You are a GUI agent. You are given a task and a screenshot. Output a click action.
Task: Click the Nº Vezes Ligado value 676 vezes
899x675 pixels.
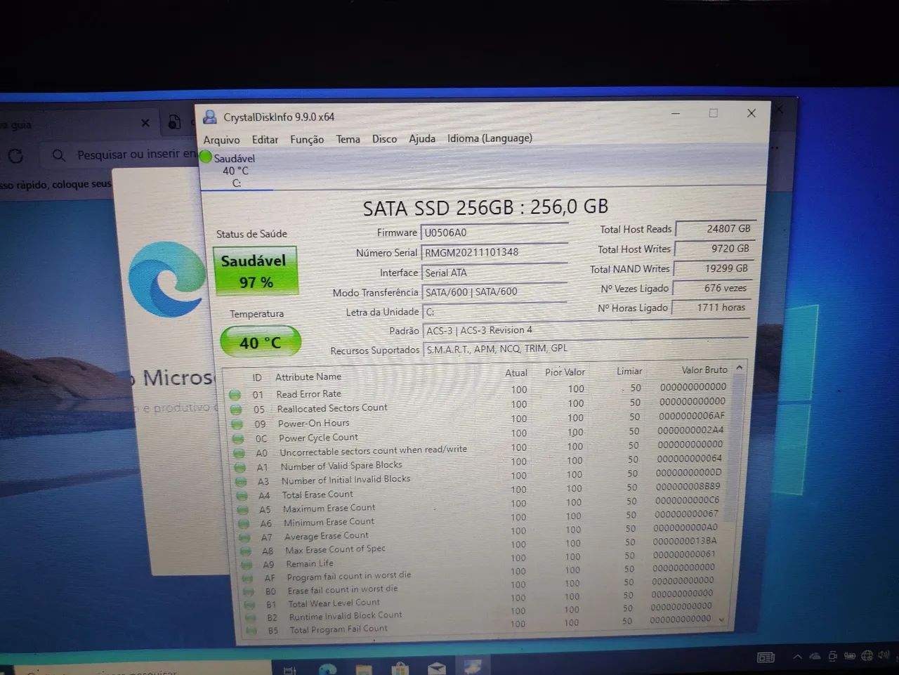(711, 288)
